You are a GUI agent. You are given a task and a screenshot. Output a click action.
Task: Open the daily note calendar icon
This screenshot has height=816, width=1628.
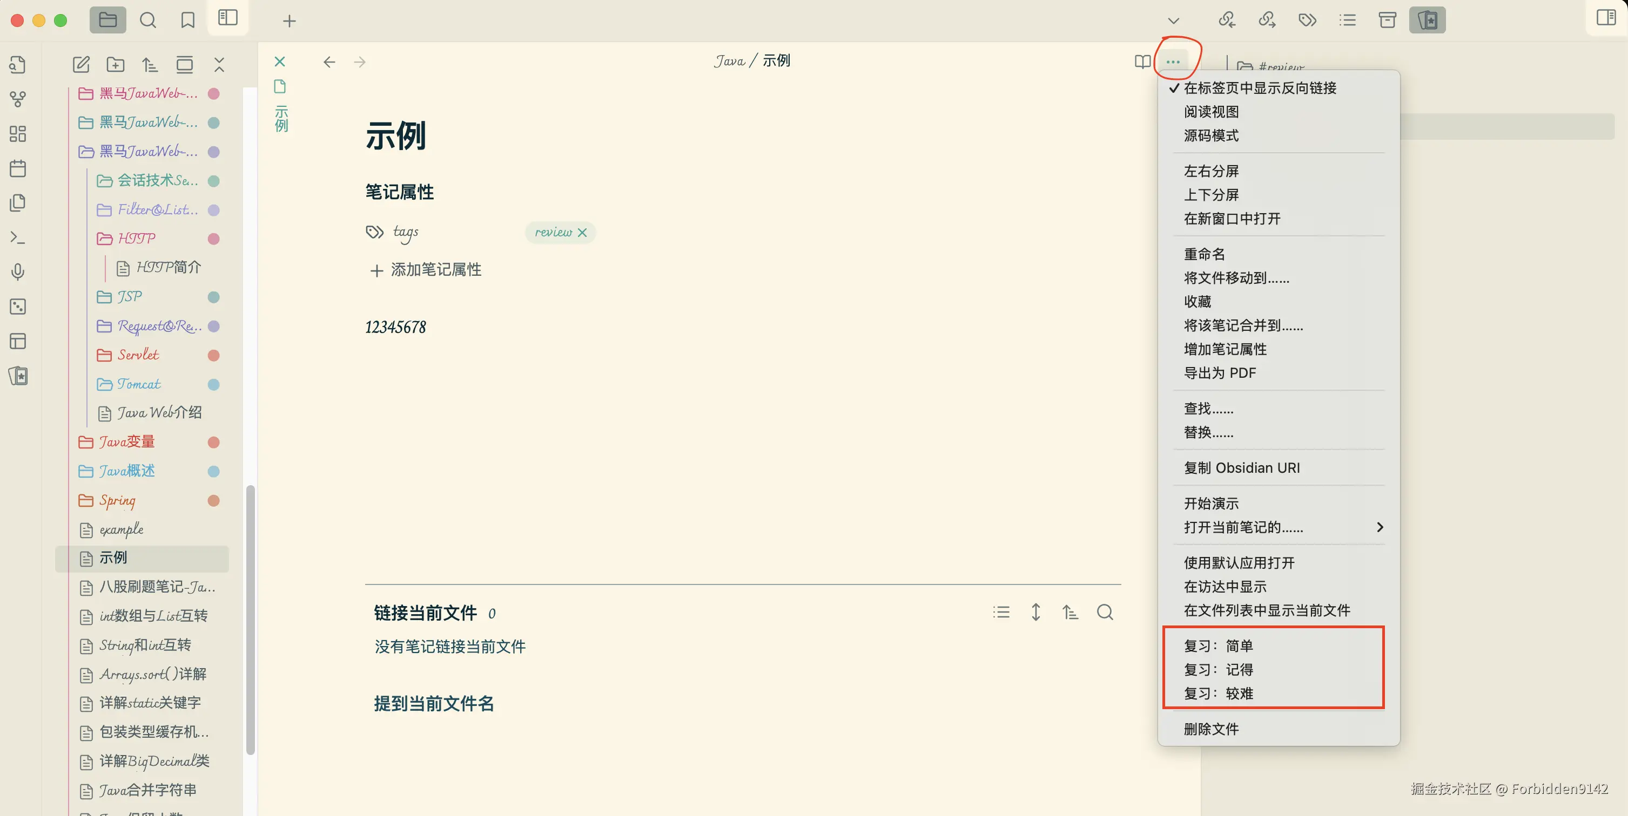point(18,168)
